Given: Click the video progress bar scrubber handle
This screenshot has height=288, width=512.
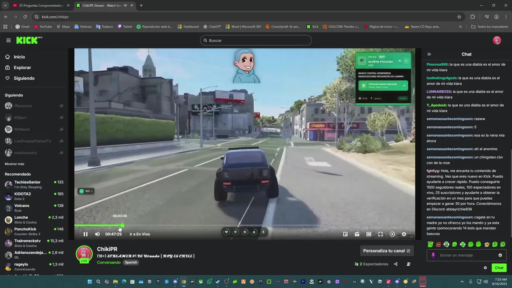Looking at the screenshot, I should (x=122, y=226).
